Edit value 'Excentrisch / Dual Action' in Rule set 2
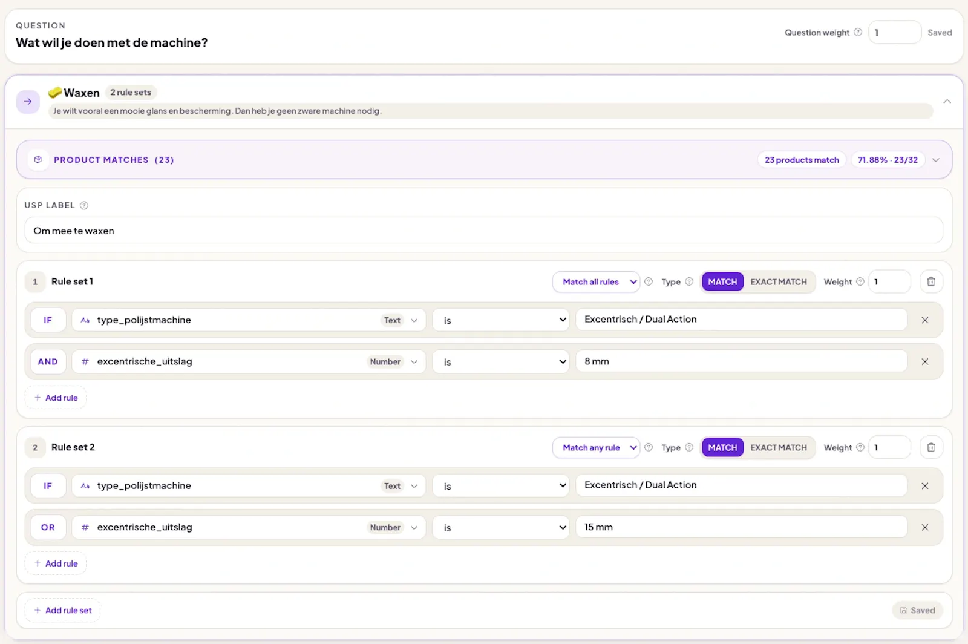The height and width of the screenshot is (644, 968). [741, 485]
